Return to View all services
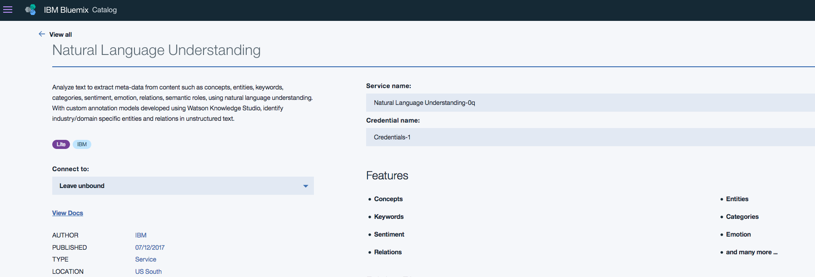This screenshot has height=277, width=815. pos(60,35)
